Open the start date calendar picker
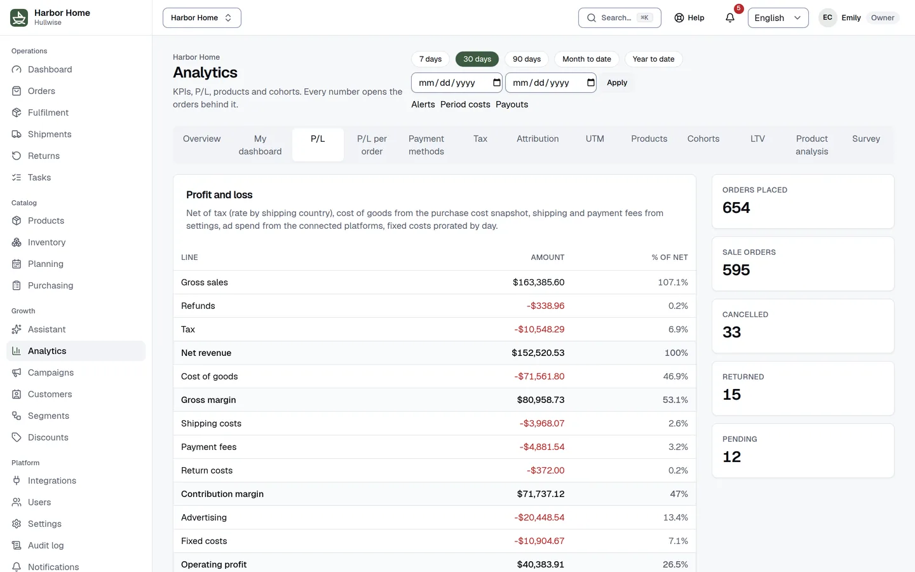The image size is (915, 572). click(x=496, y=83)
